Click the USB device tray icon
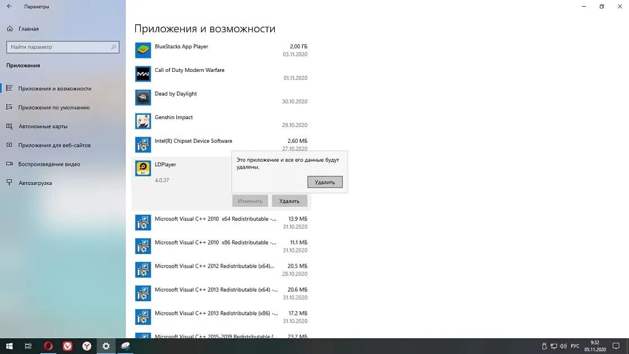The image size is (629, 354). [x=544, y=346]
